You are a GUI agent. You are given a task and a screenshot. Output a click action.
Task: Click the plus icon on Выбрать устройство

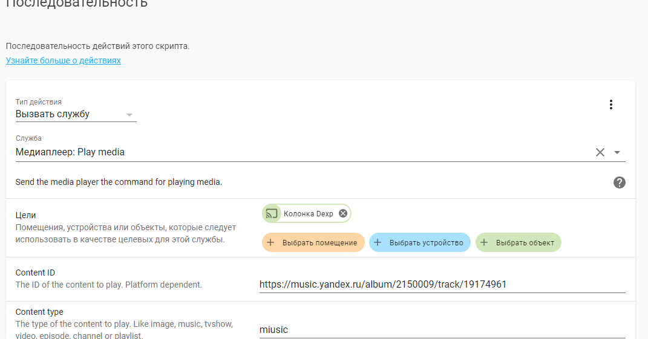click(378, 242)
